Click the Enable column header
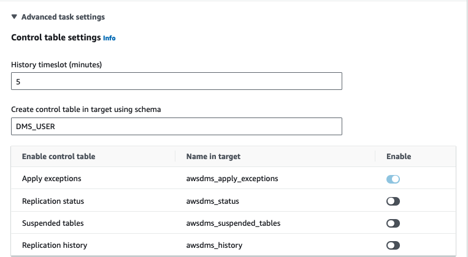This screenshot has width=468, height=257. [399, 157]
